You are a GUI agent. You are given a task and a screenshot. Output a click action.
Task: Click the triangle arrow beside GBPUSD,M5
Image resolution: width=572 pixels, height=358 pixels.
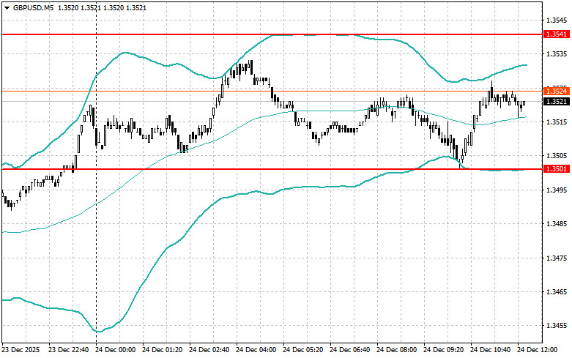tap(7, 8)
